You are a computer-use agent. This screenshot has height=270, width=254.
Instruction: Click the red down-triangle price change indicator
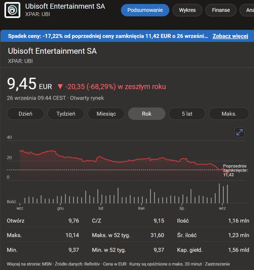point(60,87)
